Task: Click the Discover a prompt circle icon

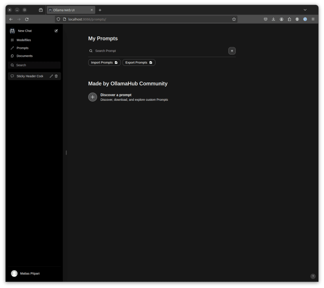Action: tap(92, 97)
